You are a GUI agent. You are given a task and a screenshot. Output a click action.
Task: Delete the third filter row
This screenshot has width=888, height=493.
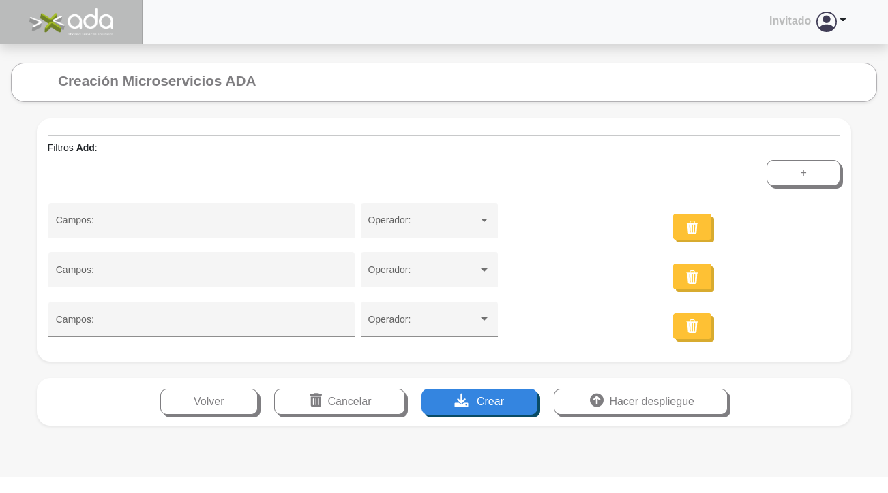[692, 327]
